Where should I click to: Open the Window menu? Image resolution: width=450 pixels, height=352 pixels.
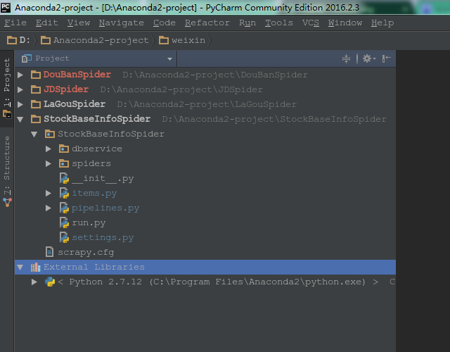[x=345, y=23]
